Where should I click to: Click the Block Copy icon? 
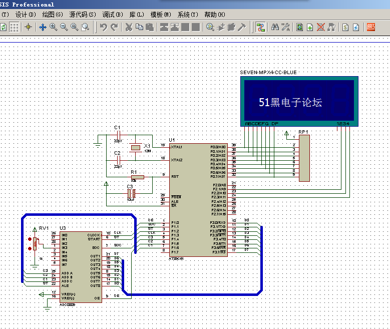click(164, 27)
